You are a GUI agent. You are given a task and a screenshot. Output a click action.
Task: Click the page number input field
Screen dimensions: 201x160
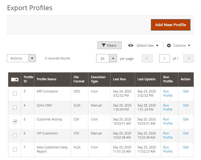[164, 59]
